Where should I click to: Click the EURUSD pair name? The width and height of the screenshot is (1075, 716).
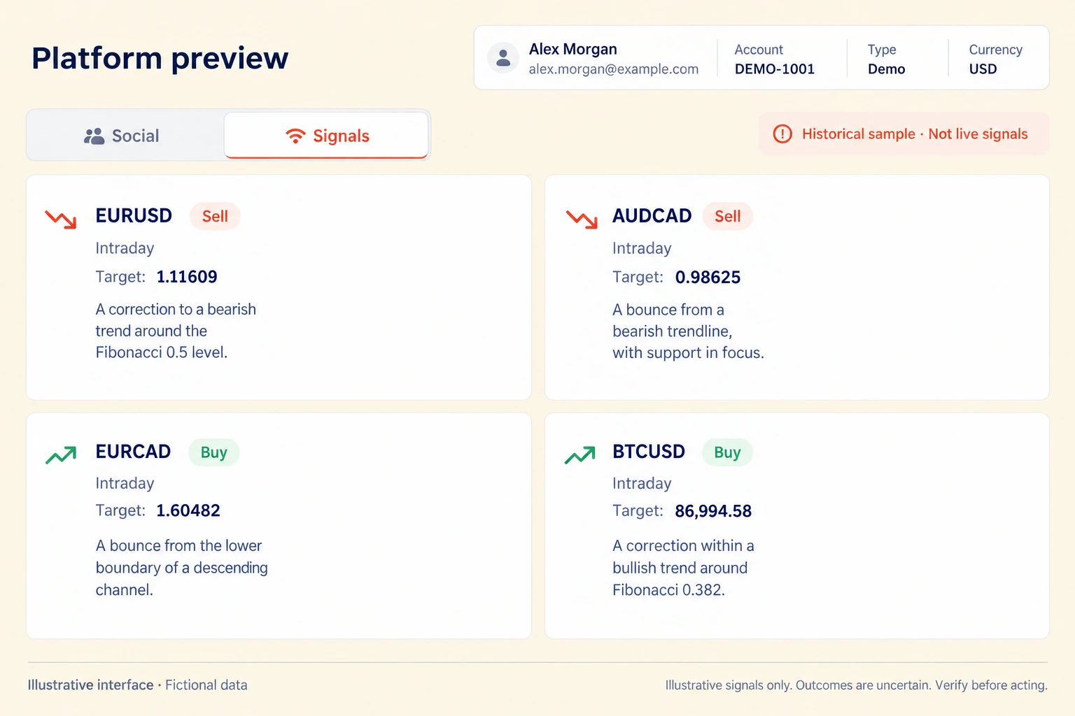pyautogui.click(x=134, y=215)
